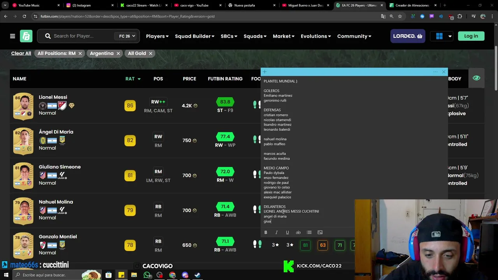Screen dimensions: 498x280
Task: Sort by the PRICE column header
Action: pyautogui.click(x=189, y=79)
